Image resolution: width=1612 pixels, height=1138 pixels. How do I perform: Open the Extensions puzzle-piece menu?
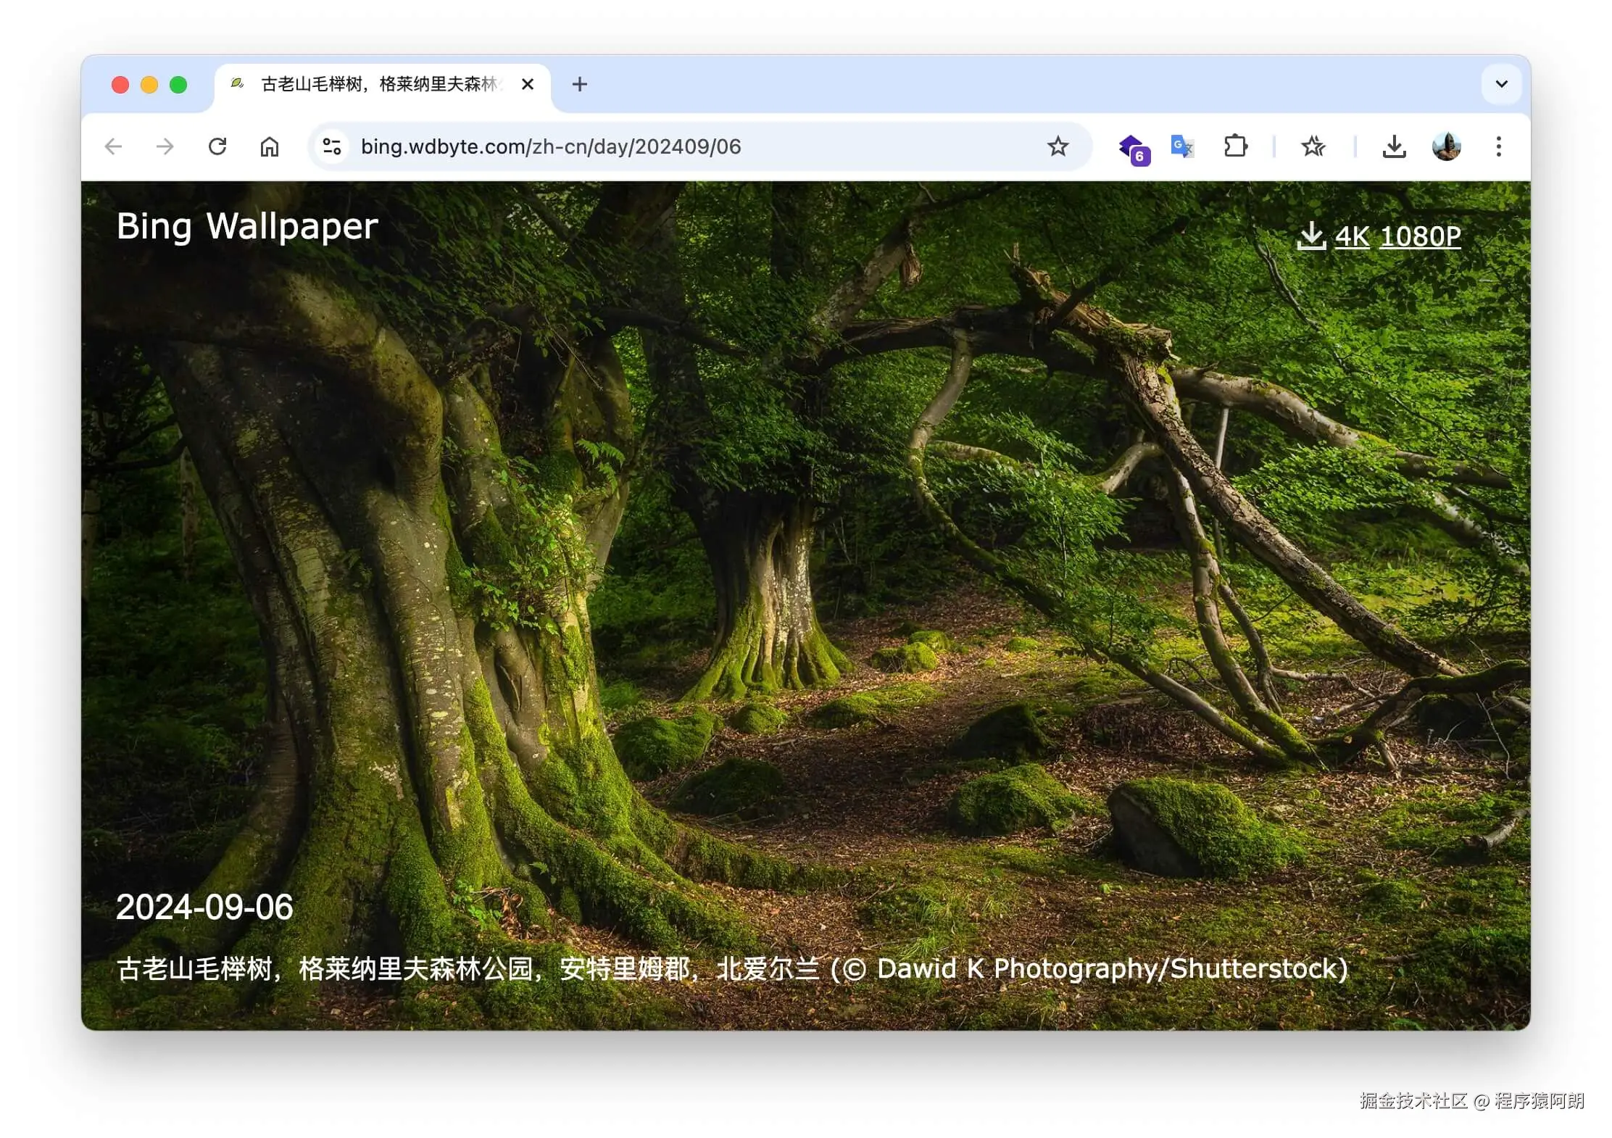coord(1235,147)
